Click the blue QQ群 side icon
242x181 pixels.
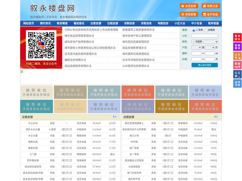(237, 74)
